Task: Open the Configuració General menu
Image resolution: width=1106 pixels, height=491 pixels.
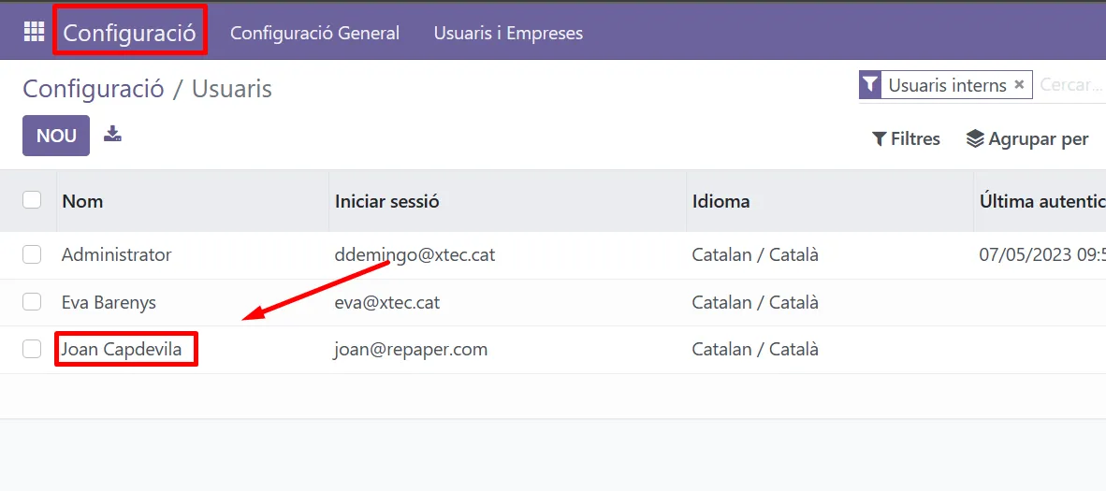Action: [314, 33]
